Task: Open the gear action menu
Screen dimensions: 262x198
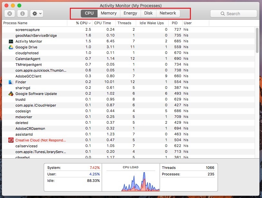Action: (x=35, y=13)
